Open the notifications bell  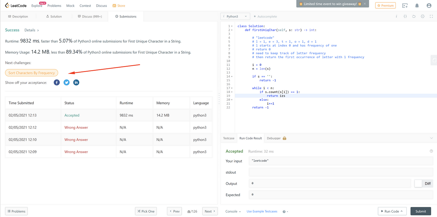417,6
